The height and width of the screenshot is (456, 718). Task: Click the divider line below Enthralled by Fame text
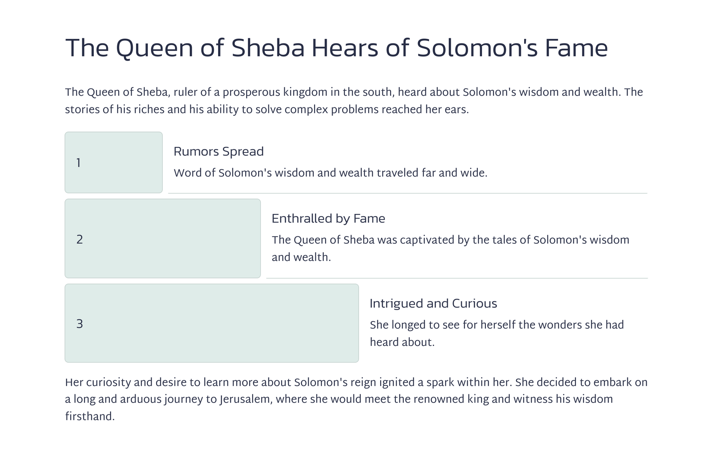[x=456, y=278]
